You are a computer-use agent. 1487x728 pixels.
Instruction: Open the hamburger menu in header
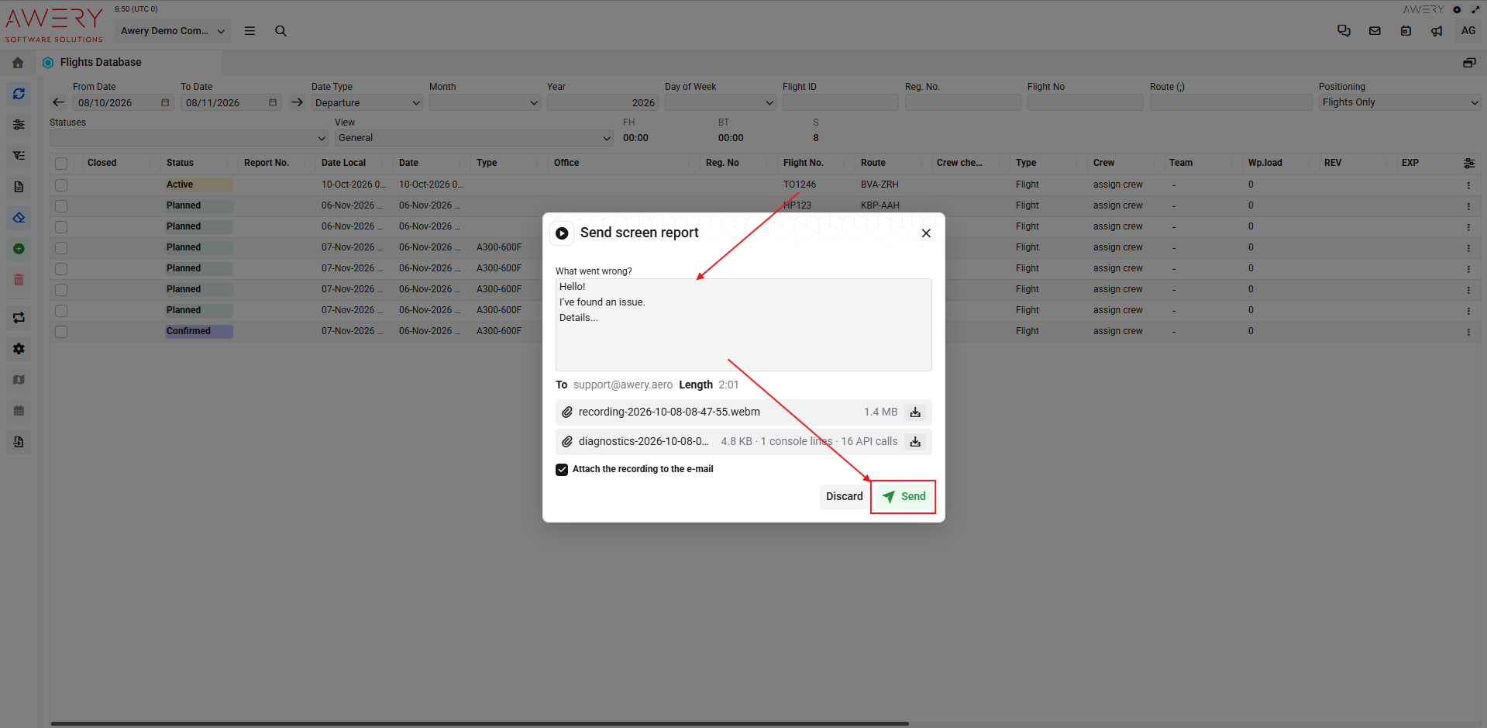coord(250,31)
